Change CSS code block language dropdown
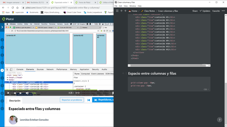This screenshot has width=227, height=127. point(206,89)
